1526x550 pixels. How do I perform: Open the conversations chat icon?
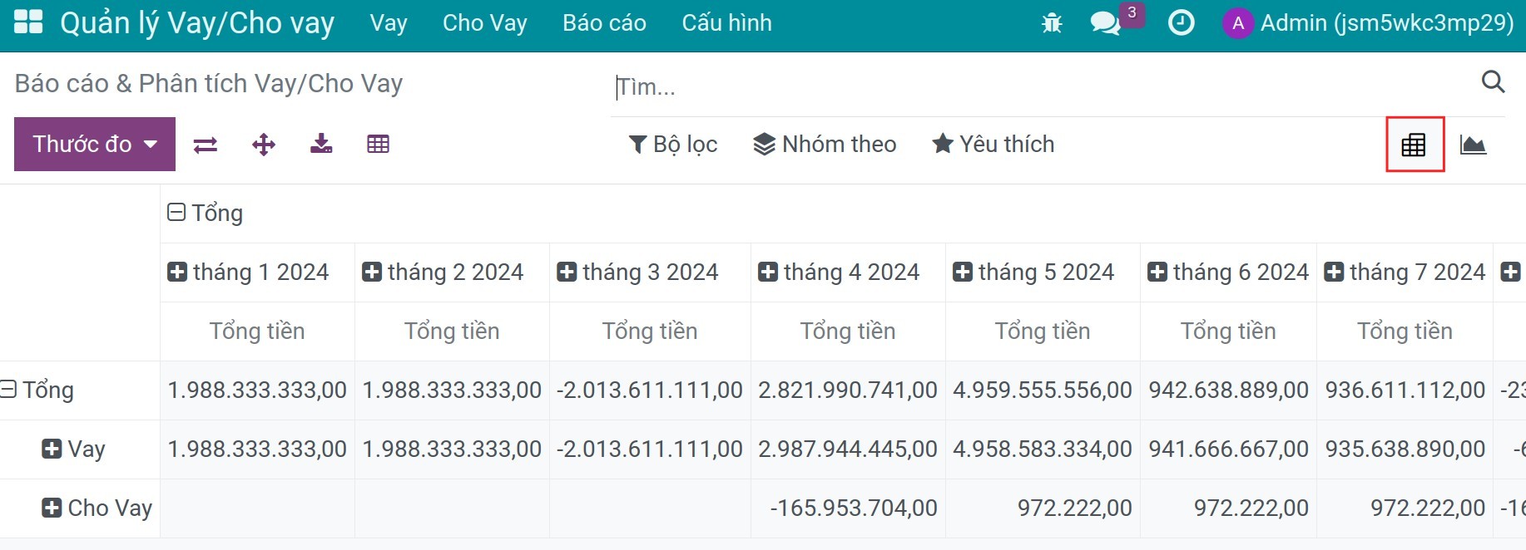(1105, 23)
